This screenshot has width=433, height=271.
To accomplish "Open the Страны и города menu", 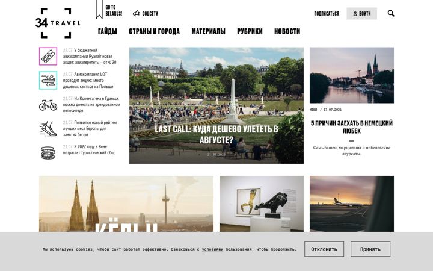I will [154, 31].
